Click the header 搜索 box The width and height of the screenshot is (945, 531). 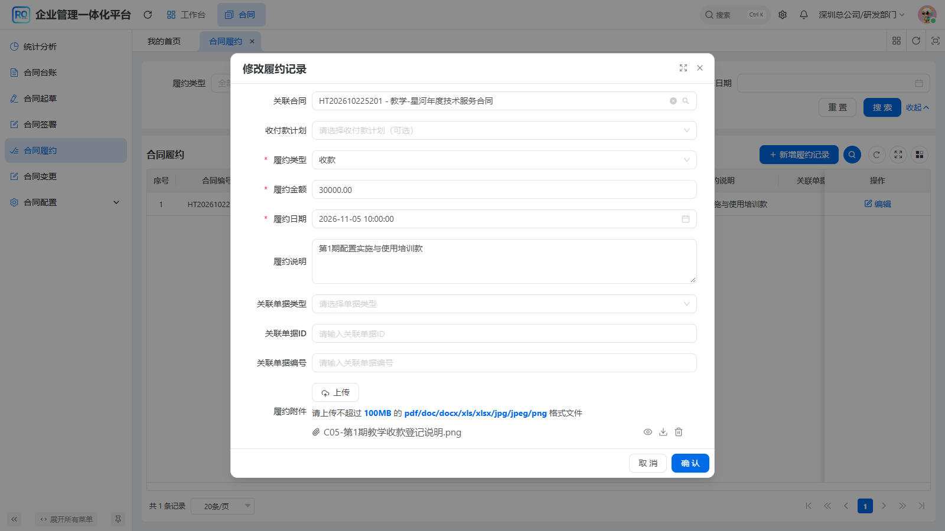(735, 15)
